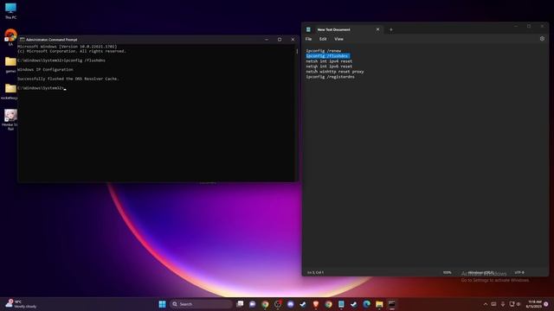The image size is (554, 311).
Task: Open Discord from the taskbar
Action: [x=291, y=304]
